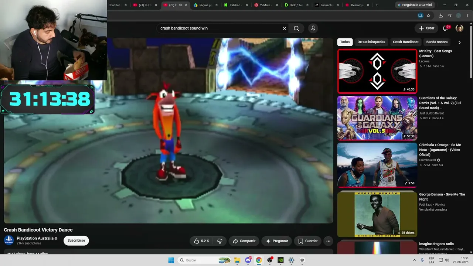Click the Compartir share button
The image size is (473, 266).
coord(244,241)
